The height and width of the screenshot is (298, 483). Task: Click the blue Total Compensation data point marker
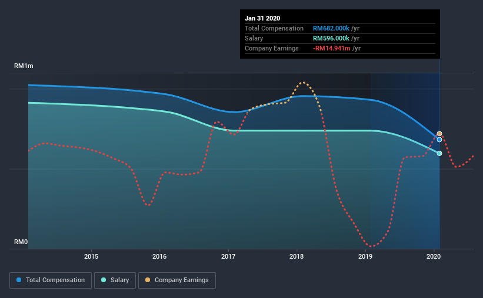pos(439,140)
